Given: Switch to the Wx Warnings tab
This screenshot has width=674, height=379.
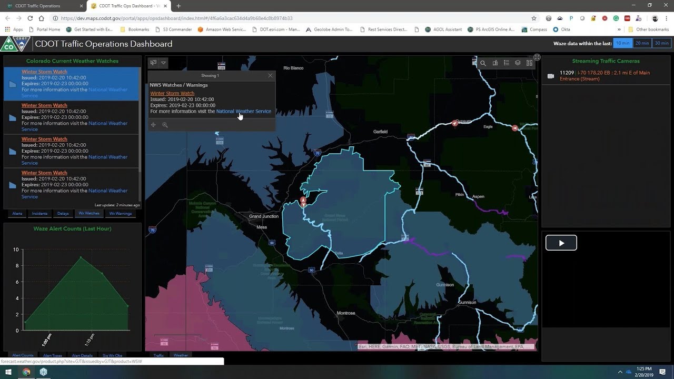Looking at the screenshot, I should click(x=120, y=214).
